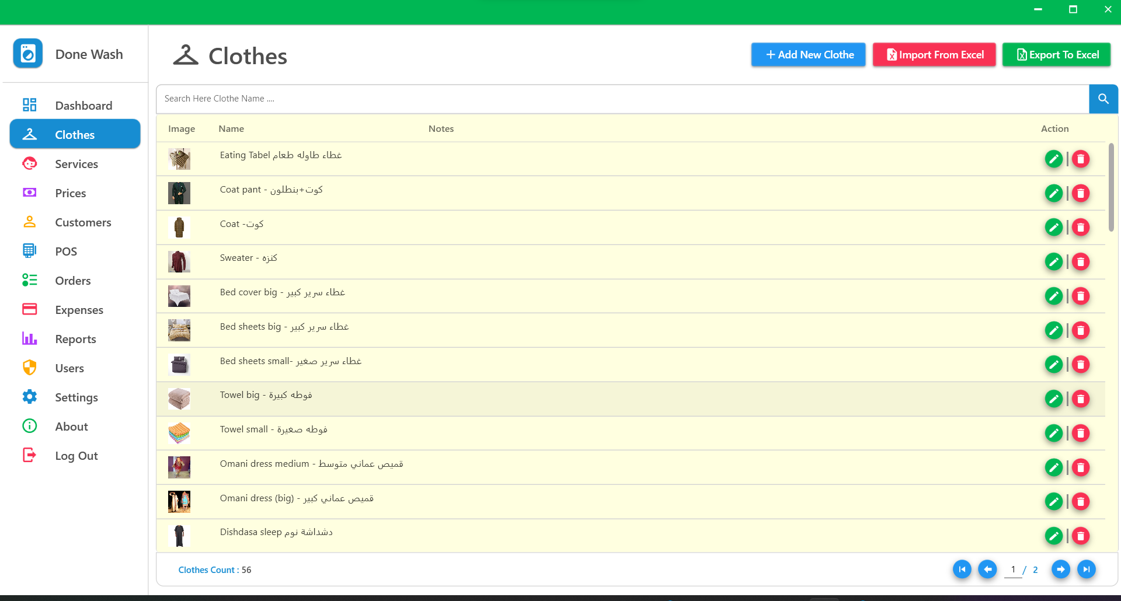Edit the Omani dress medium row

coord(1053,467)
